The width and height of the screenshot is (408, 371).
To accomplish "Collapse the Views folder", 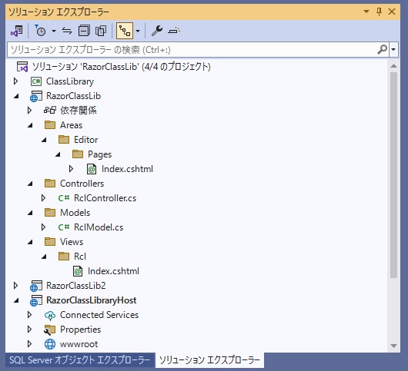I will (30, 242).
